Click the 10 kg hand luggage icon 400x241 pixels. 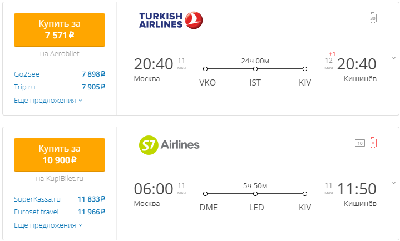click(360, 142)
